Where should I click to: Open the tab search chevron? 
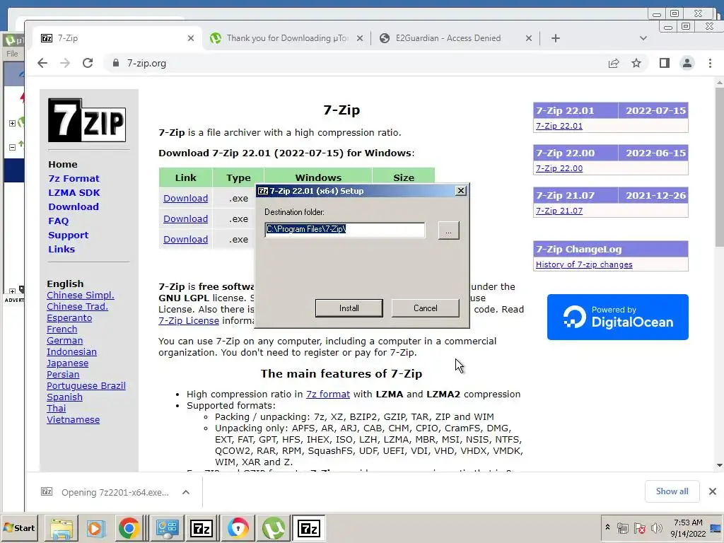[x=643, y=38]
